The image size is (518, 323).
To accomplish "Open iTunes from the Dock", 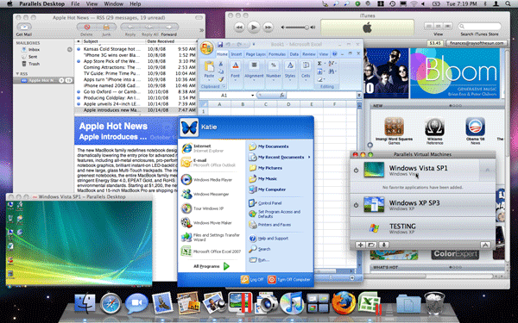I will pos(292,303).
